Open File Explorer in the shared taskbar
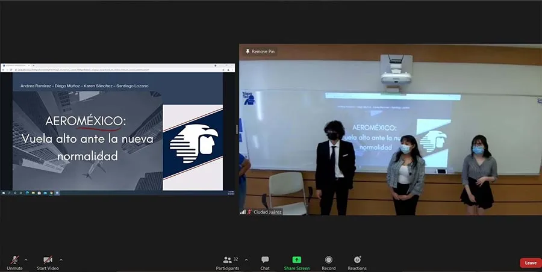This screenshot has height=272, width=542. [33, 193]
